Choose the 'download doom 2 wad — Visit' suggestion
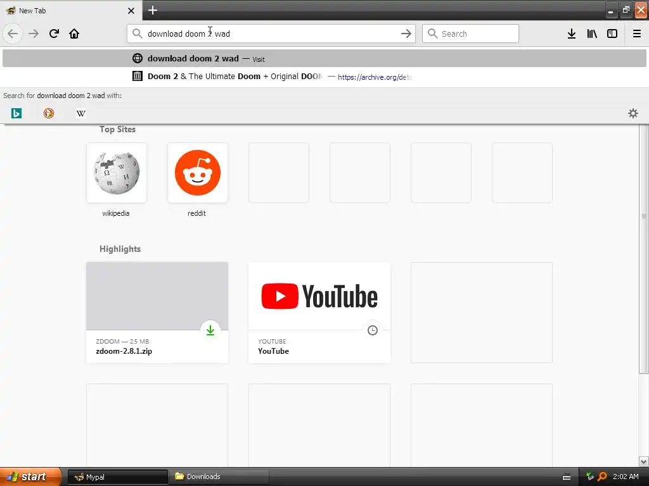 coord(324,58)
